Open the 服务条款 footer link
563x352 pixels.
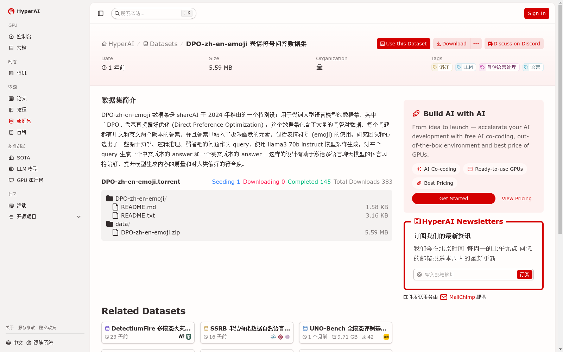pos(26,328)
